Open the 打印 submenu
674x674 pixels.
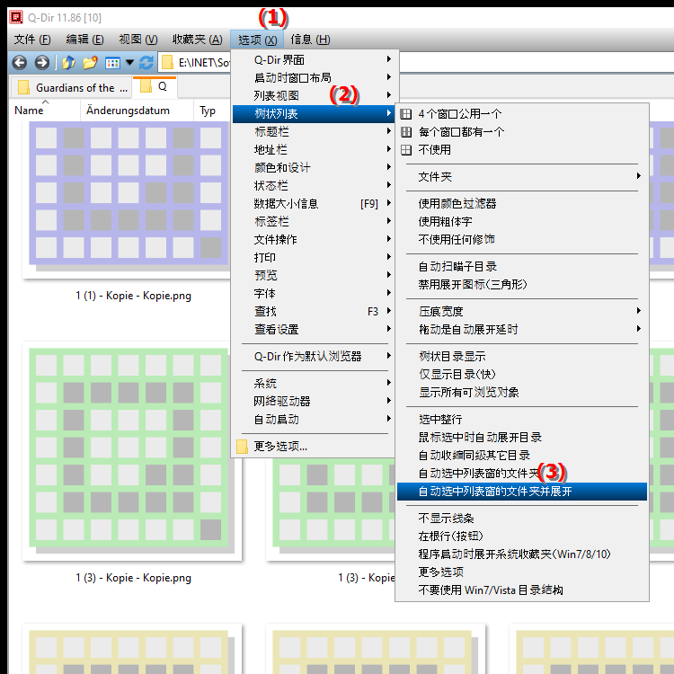coord(314,258)
